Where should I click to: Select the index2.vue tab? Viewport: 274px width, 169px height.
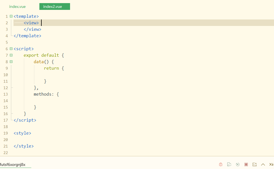tap(55, 6)
